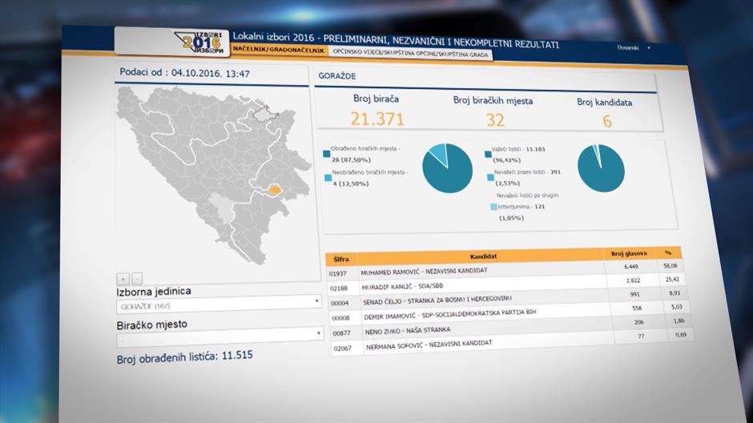
Task: Click the valid ballots pie chart
Action: pyautogui.click(x=600, y=168)
